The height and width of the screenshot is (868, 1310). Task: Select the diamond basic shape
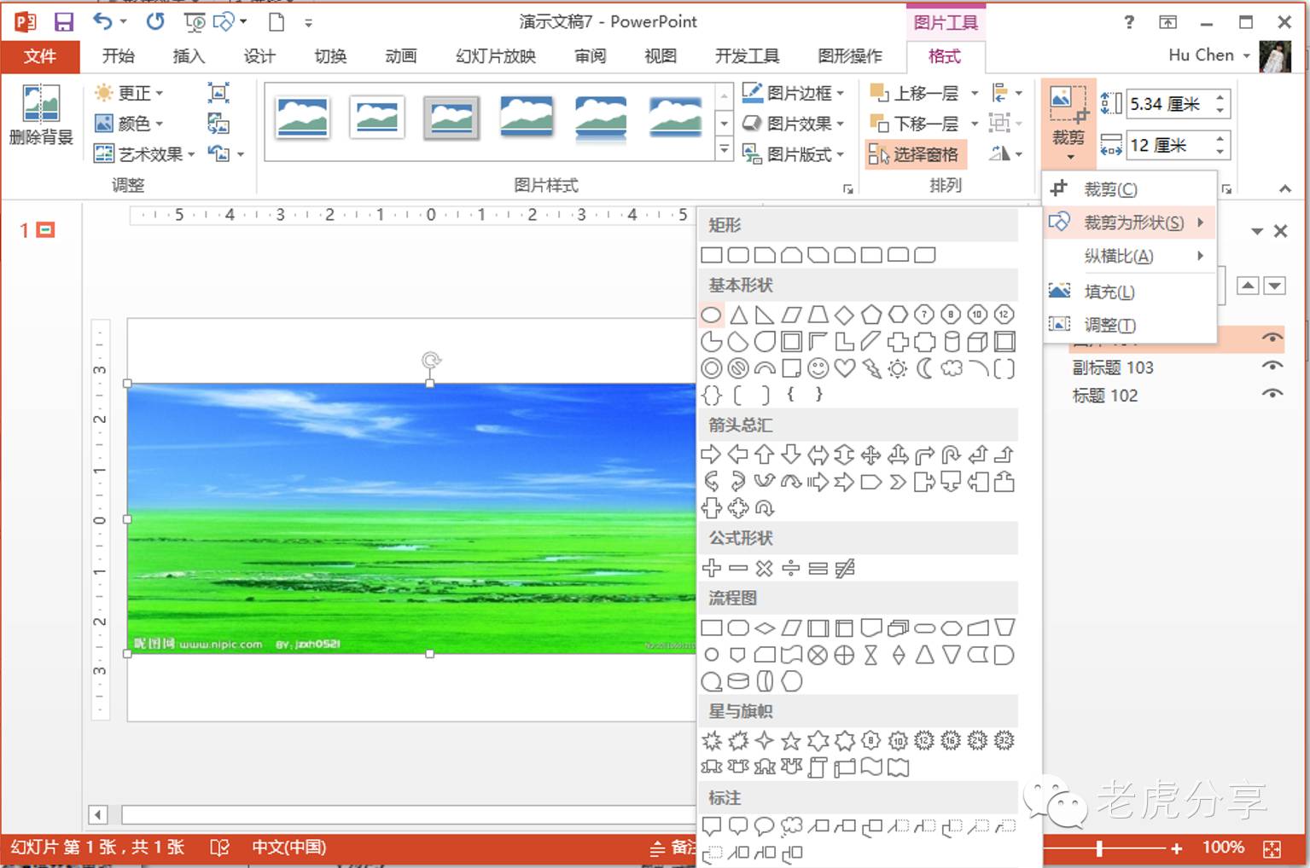tap(845, 315)
